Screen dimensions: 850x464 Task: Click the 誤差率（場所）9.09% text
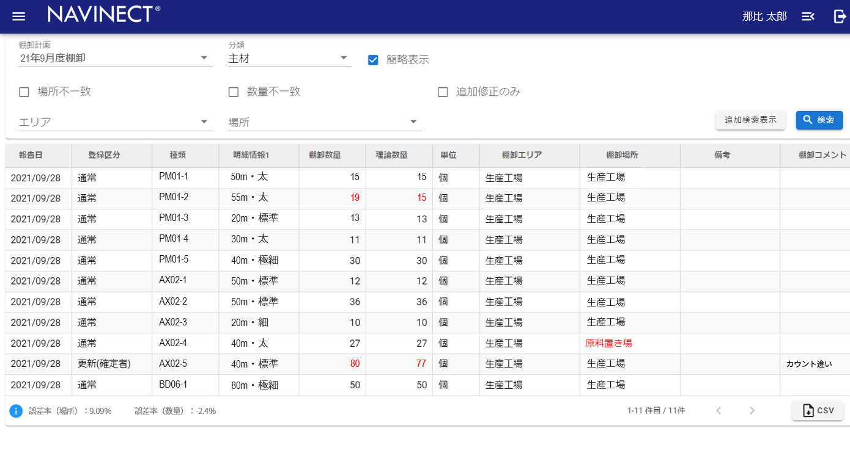(x=70, y=411)
